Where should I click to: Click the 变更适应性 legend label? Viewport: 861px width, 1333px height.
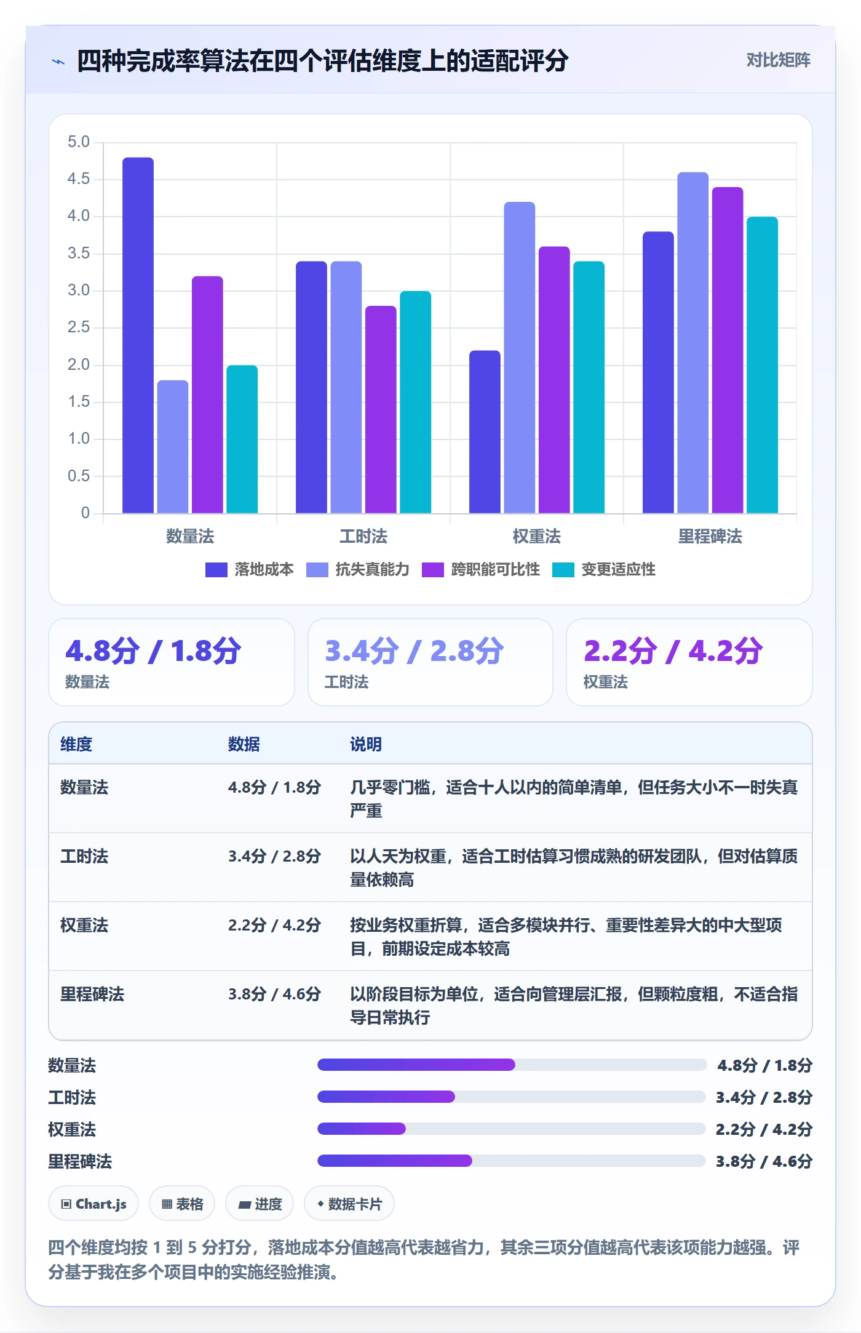(x=618, y=570)
